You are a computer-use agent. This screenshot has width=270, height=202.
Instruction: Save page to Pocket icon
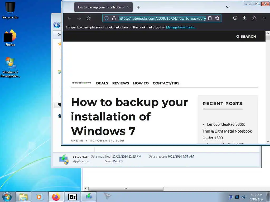[x=235, y=18]
